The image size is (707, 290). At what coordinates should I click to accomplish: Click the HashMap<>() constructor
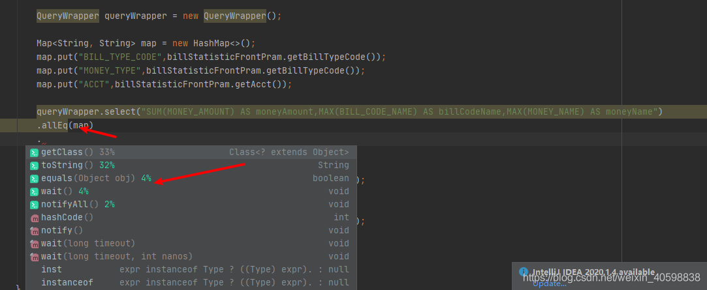click(x=221, y=44)
